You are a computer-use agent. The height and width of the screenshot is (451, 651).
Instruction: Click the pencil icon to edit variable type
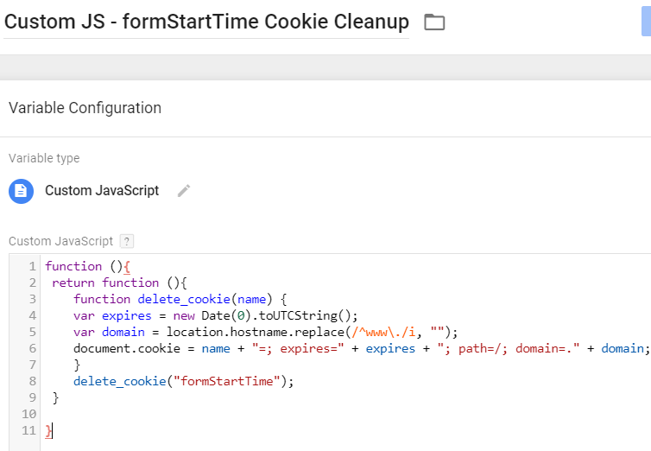pyautogui.click(x=183, y=191)
